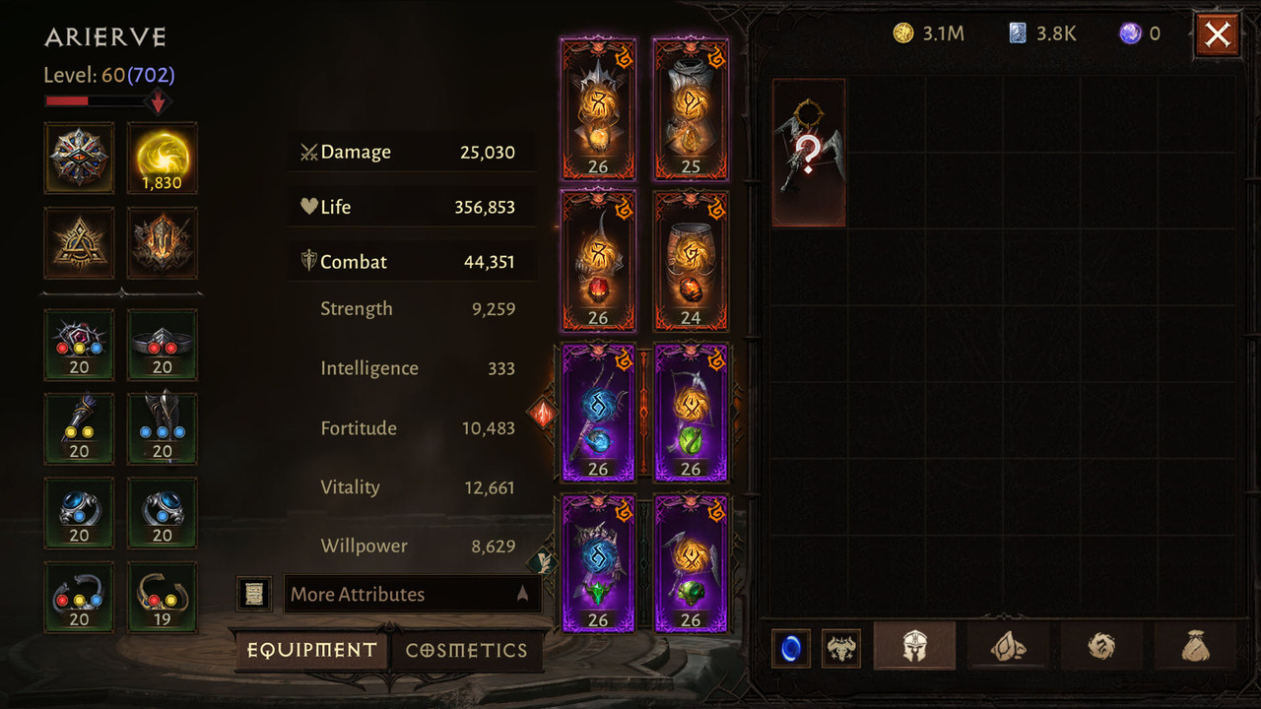
Task: Click the scroll icon beside More Attributes
Action: [x=254, y=594]
